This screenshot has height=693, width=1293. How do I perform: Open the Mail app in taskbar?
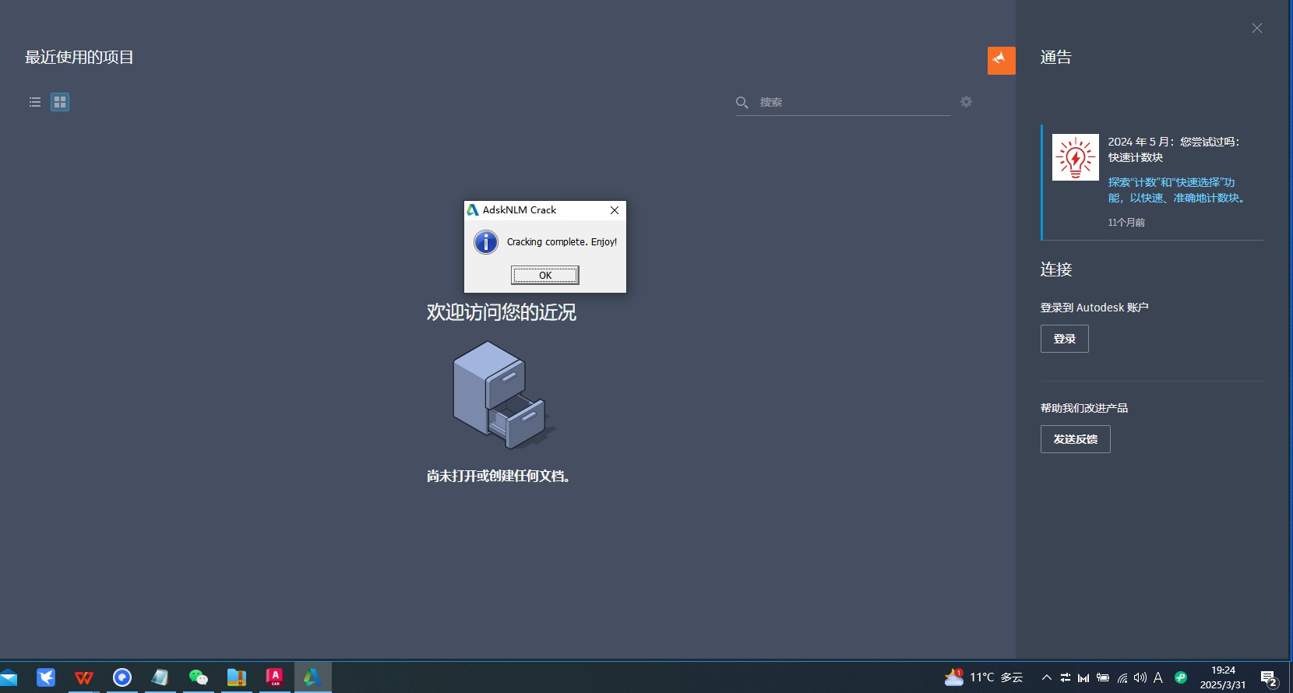(x=9, y=677)
